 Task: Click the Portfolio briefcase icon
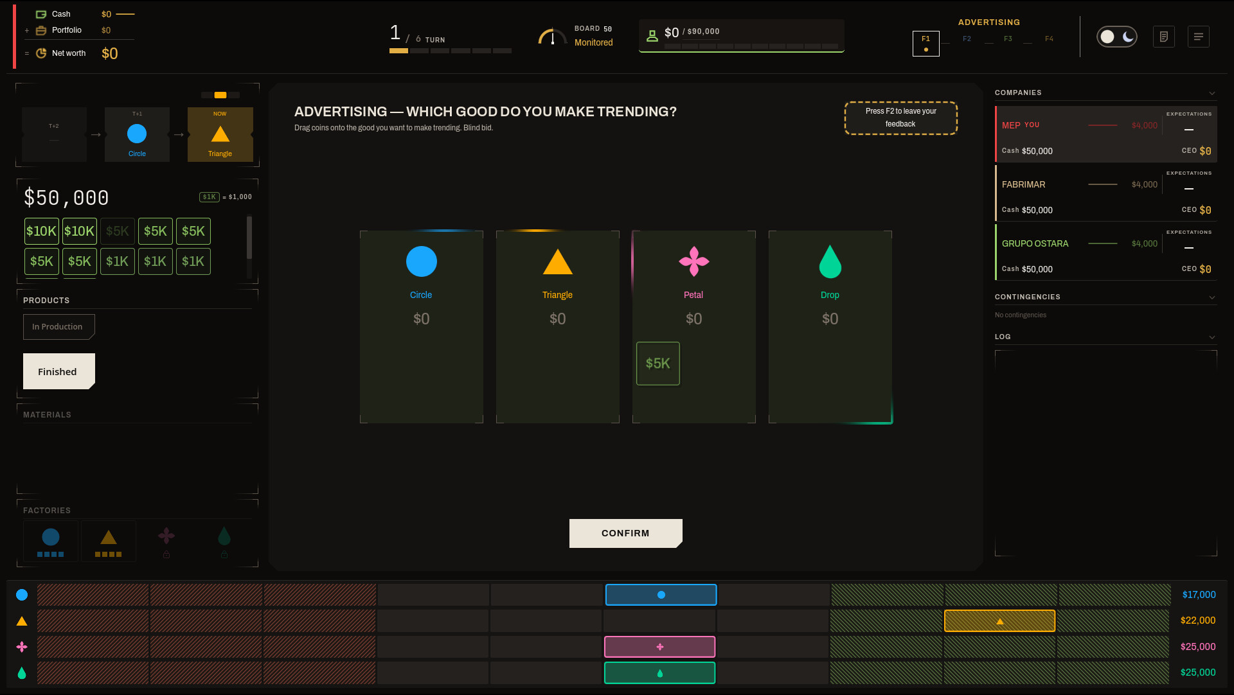click(x=41, y=30)
